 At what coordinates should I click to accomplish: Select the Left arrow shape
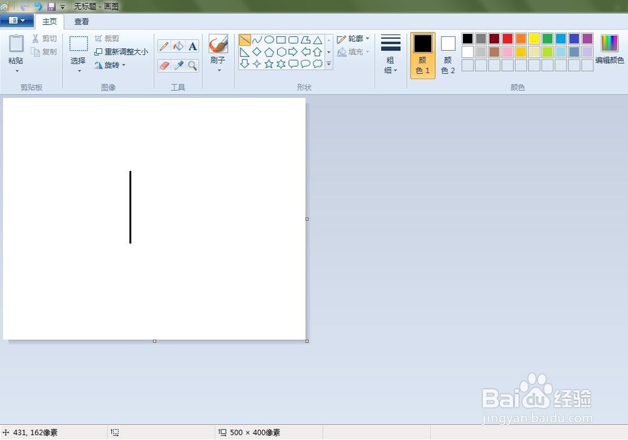click(306, 51)
